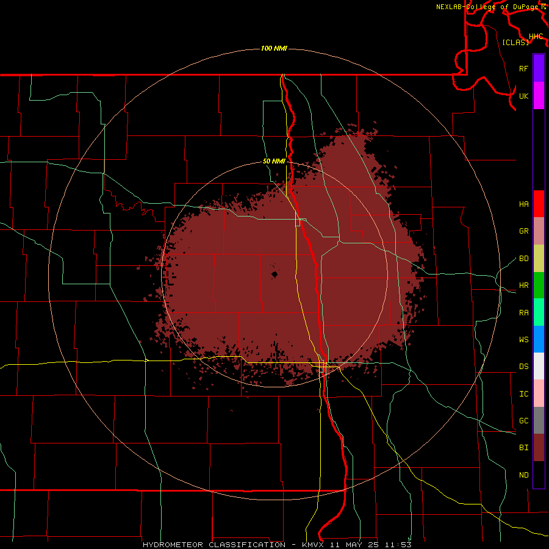
Task: Click the HHC product label
Action: [x=536, y=37]
